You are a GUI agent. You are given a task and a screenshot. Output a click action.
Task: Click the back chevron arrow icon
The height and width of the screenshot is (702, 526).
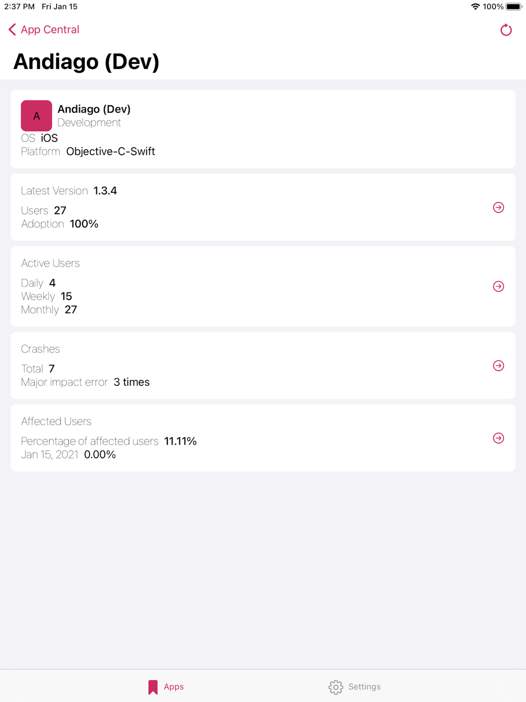[x=12, y=29]
